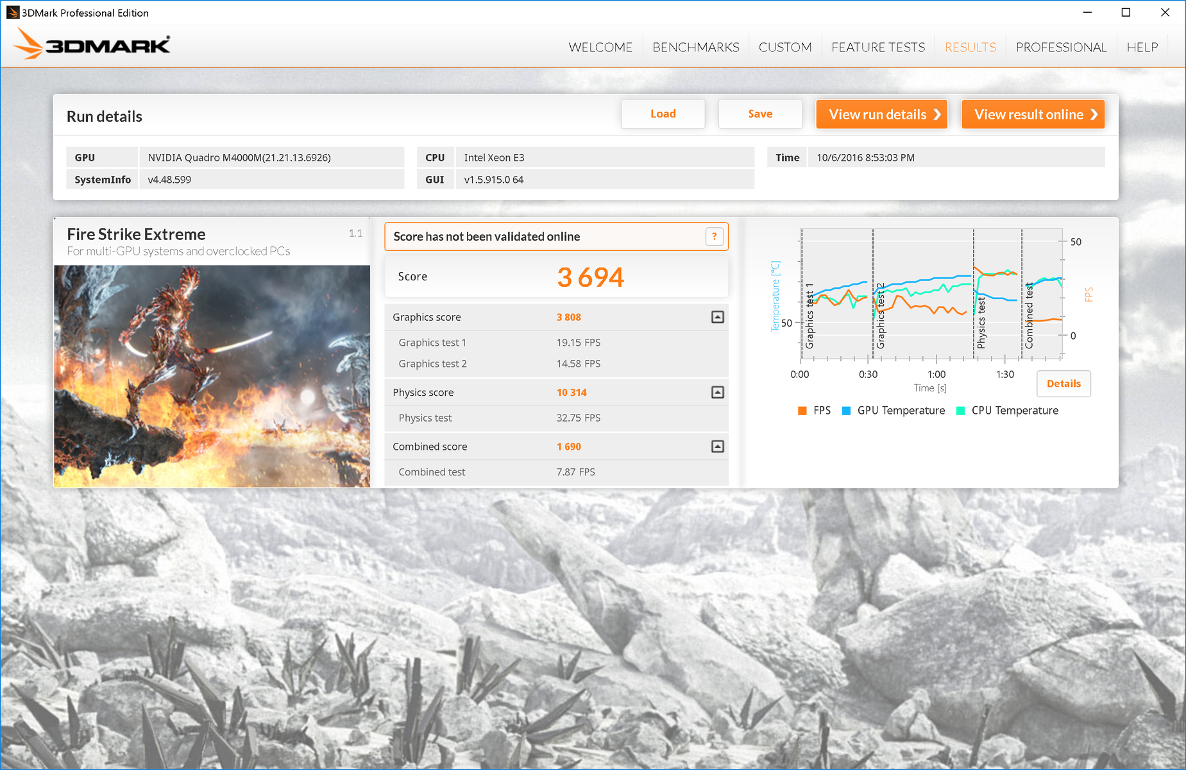Click the NVIDIA Quadro M4000M GPU field
Screen dimensions: 1186x770
click(272, 158)
